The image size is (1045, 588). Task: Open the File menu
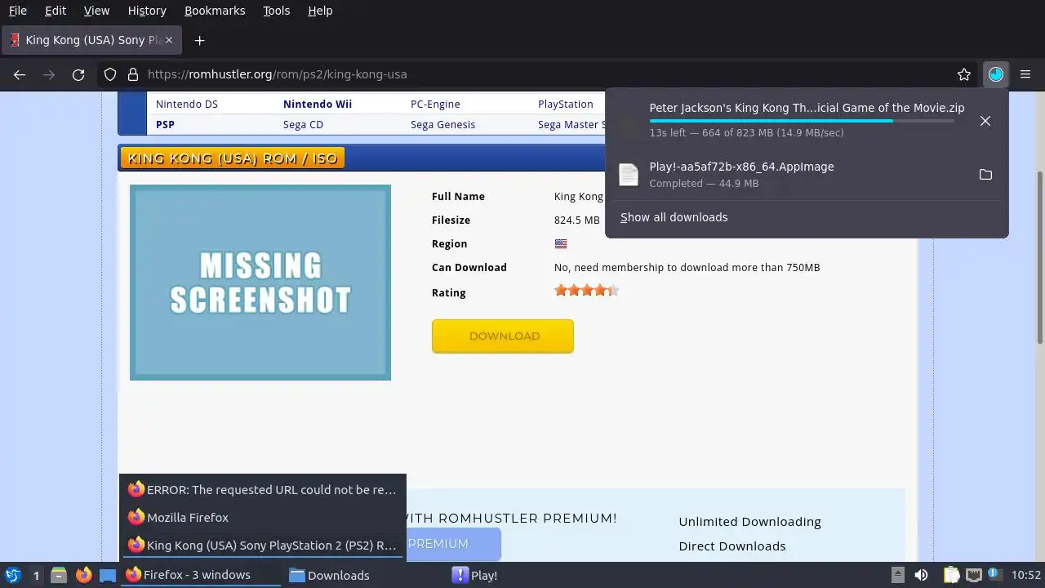[x=17, y=11]
